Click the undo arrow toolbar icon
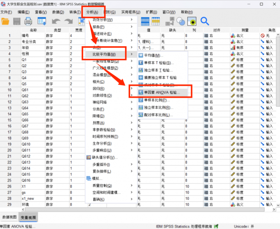 coord(56,21)
